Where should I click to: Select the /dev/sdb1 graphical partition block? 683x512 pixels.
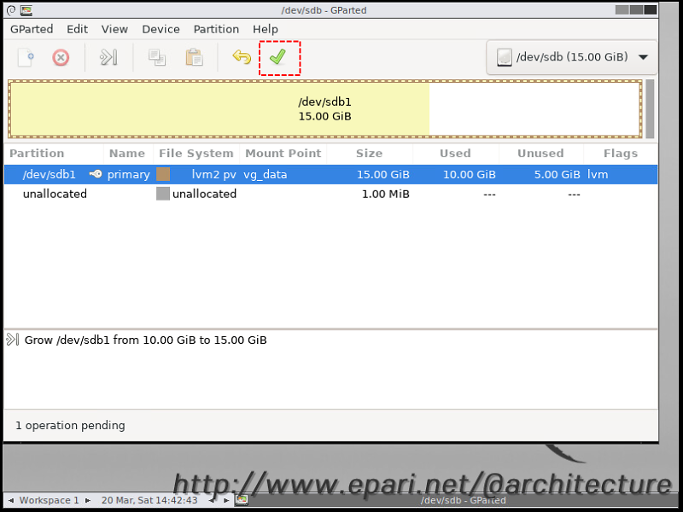324,109
